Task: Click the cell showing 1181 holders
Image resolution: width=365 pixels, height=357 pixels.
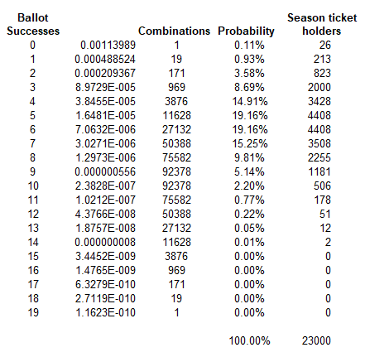Action: pyautogui.click(x=319, y=171)
